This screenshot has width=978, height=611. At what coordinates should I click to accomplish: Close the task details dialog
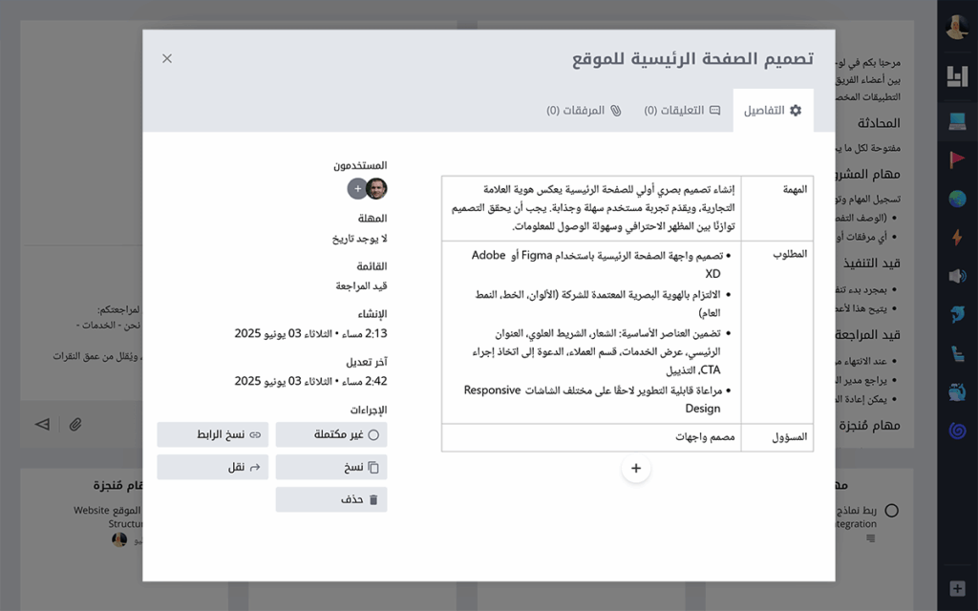(x=167, y=58)
